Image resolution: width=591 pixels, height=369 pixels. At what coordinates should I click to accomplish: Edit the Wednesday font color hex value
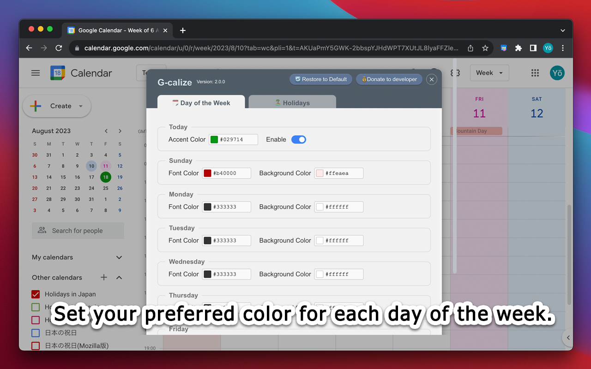pos(227,274)
